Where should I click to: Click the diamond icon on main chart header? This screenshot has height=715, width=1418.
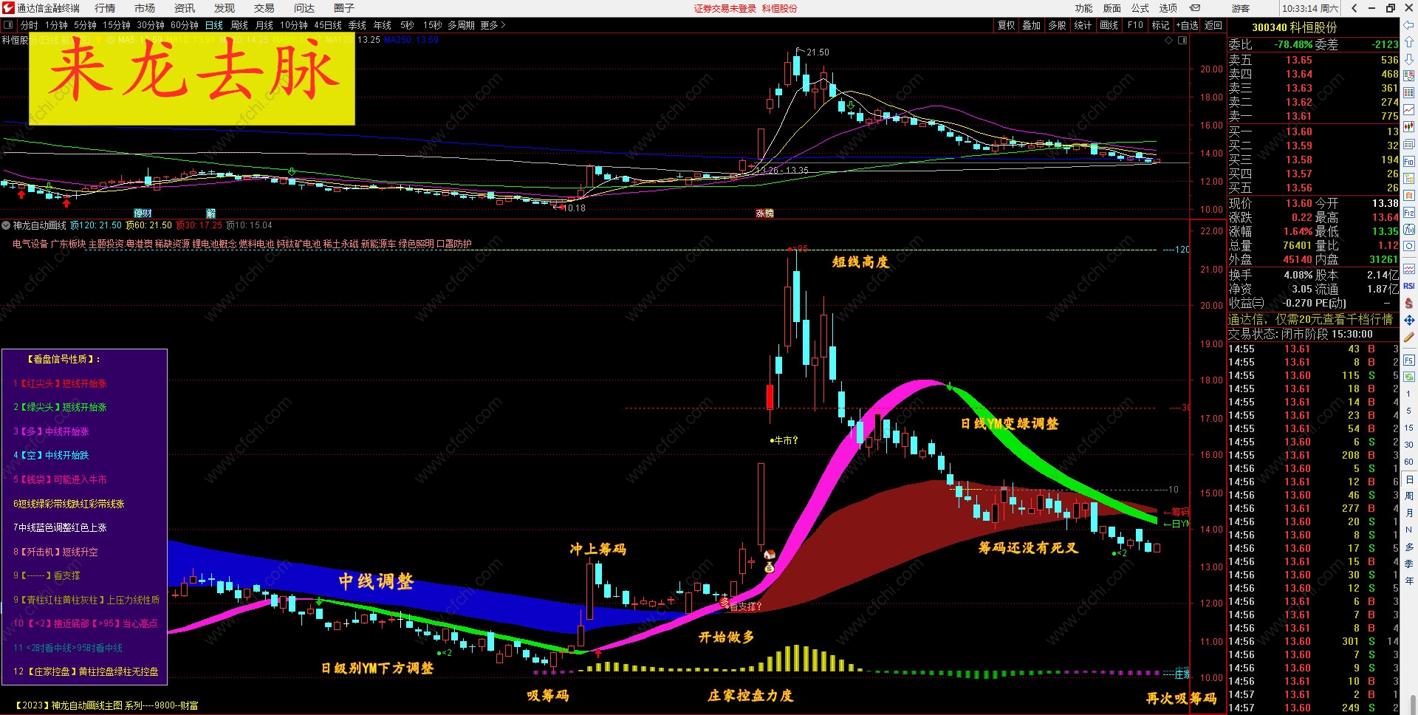click(1169, 40)
